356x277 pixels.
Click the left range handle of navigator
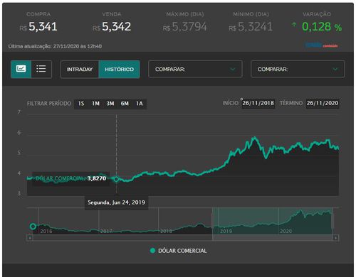tap(212, 221)
